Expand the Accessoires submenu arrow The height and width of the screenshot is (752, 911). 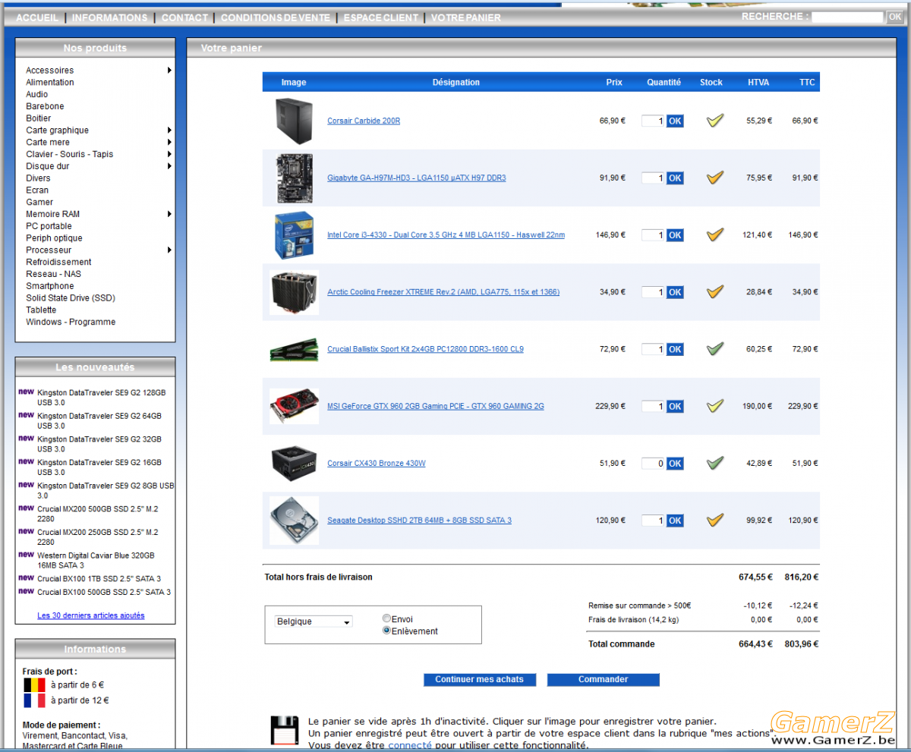[170, 71]
